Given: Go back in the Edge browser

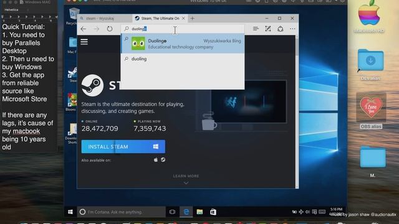Looking at the screenshot, I should pos(83,29).
